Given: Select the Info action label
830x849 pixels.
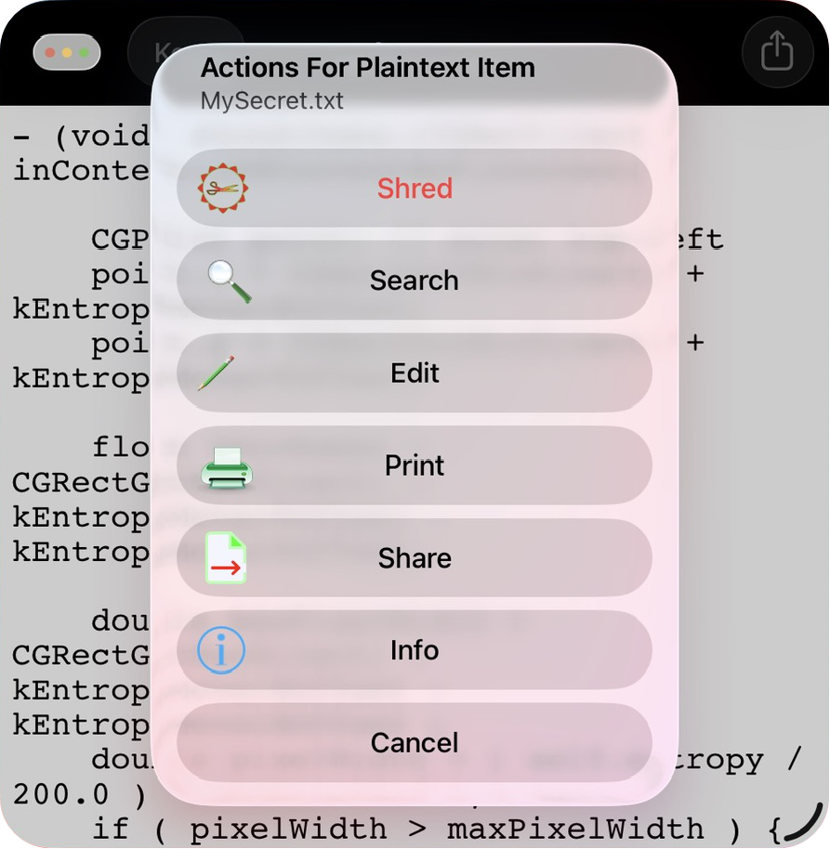Looking at the screenshot, I should click(x=415, y=650).
